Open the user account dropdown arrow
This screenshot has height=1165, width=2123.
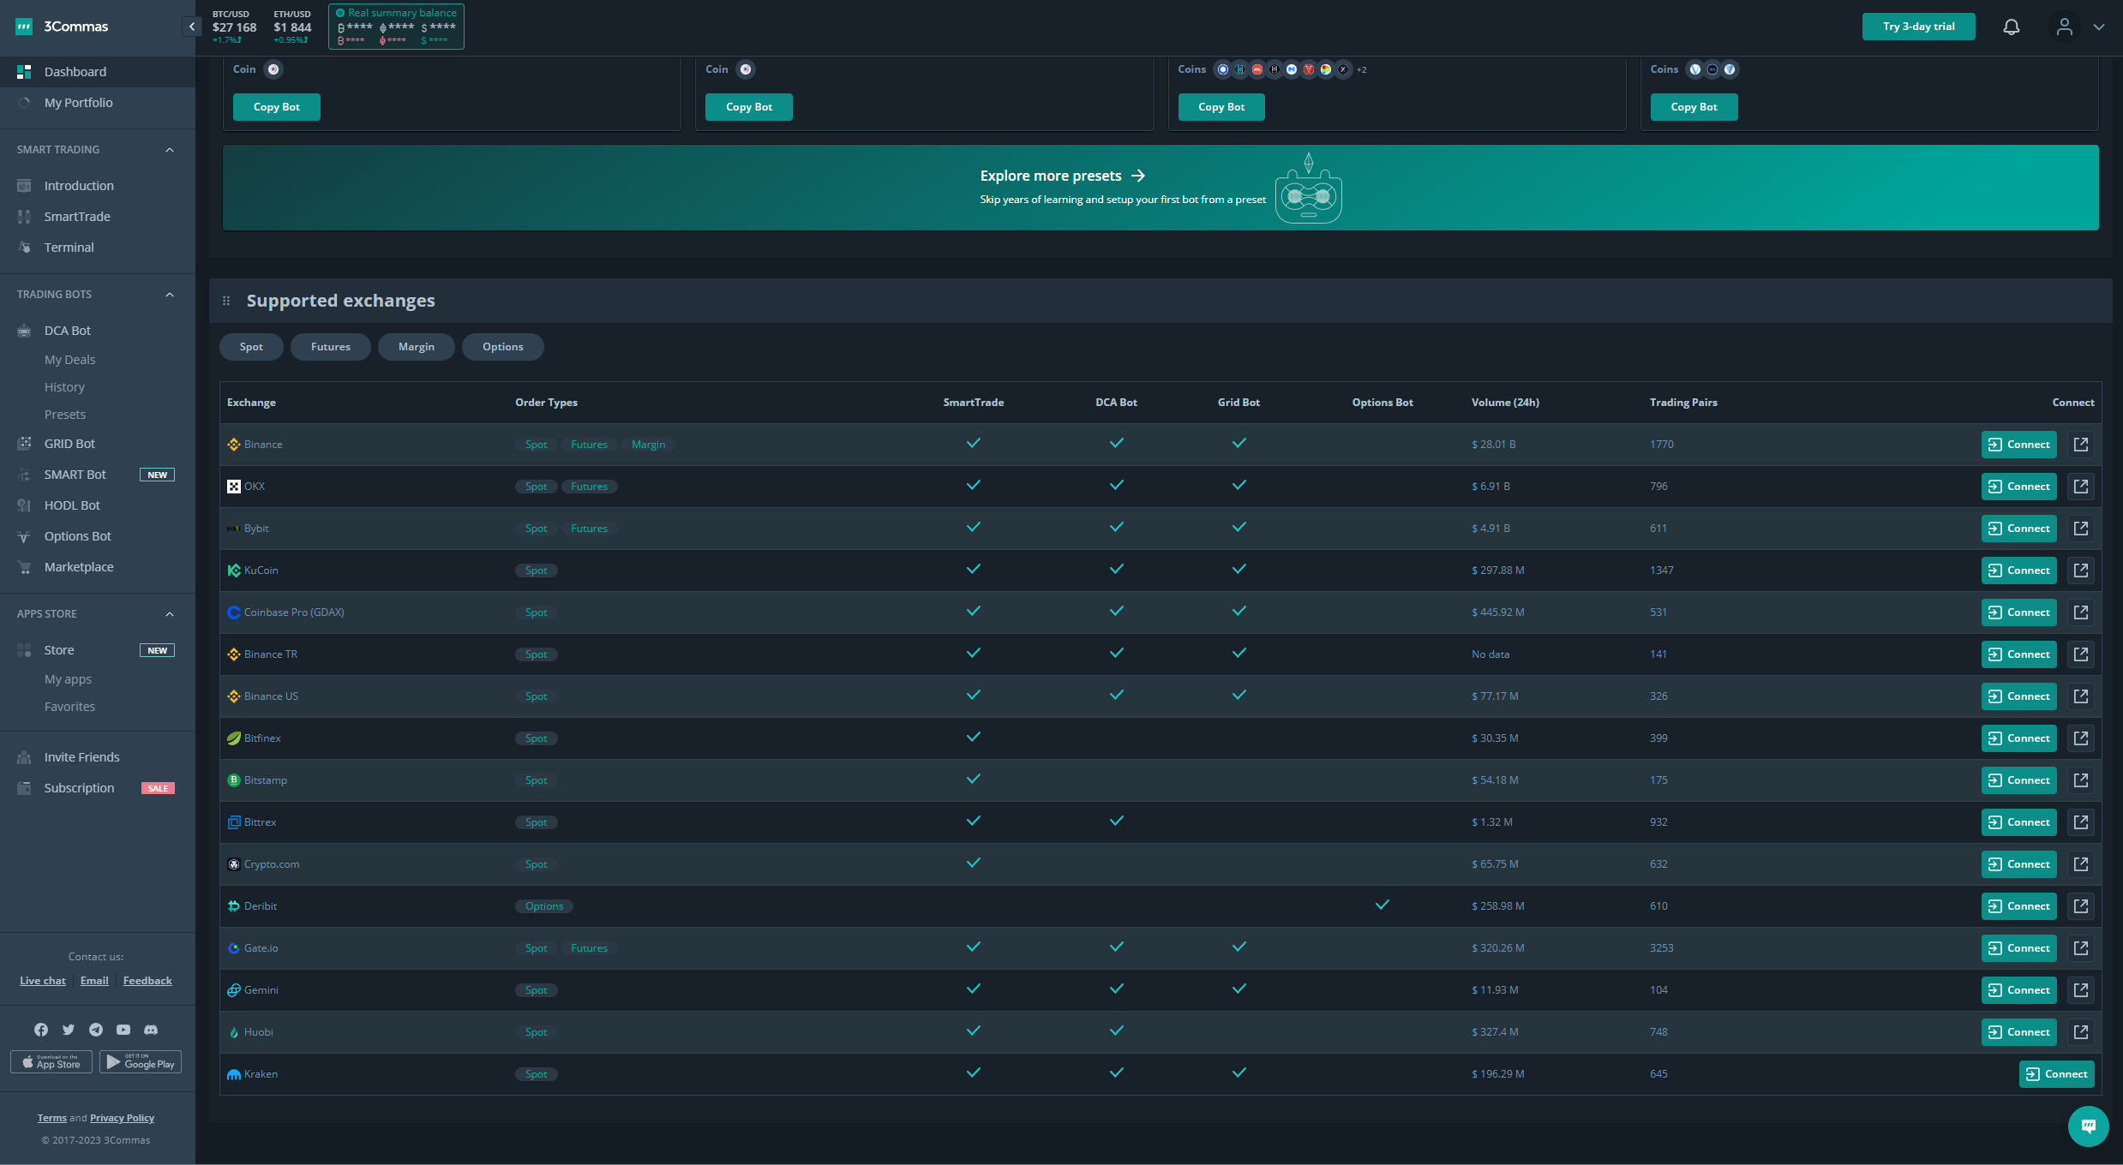[2099, 27]
